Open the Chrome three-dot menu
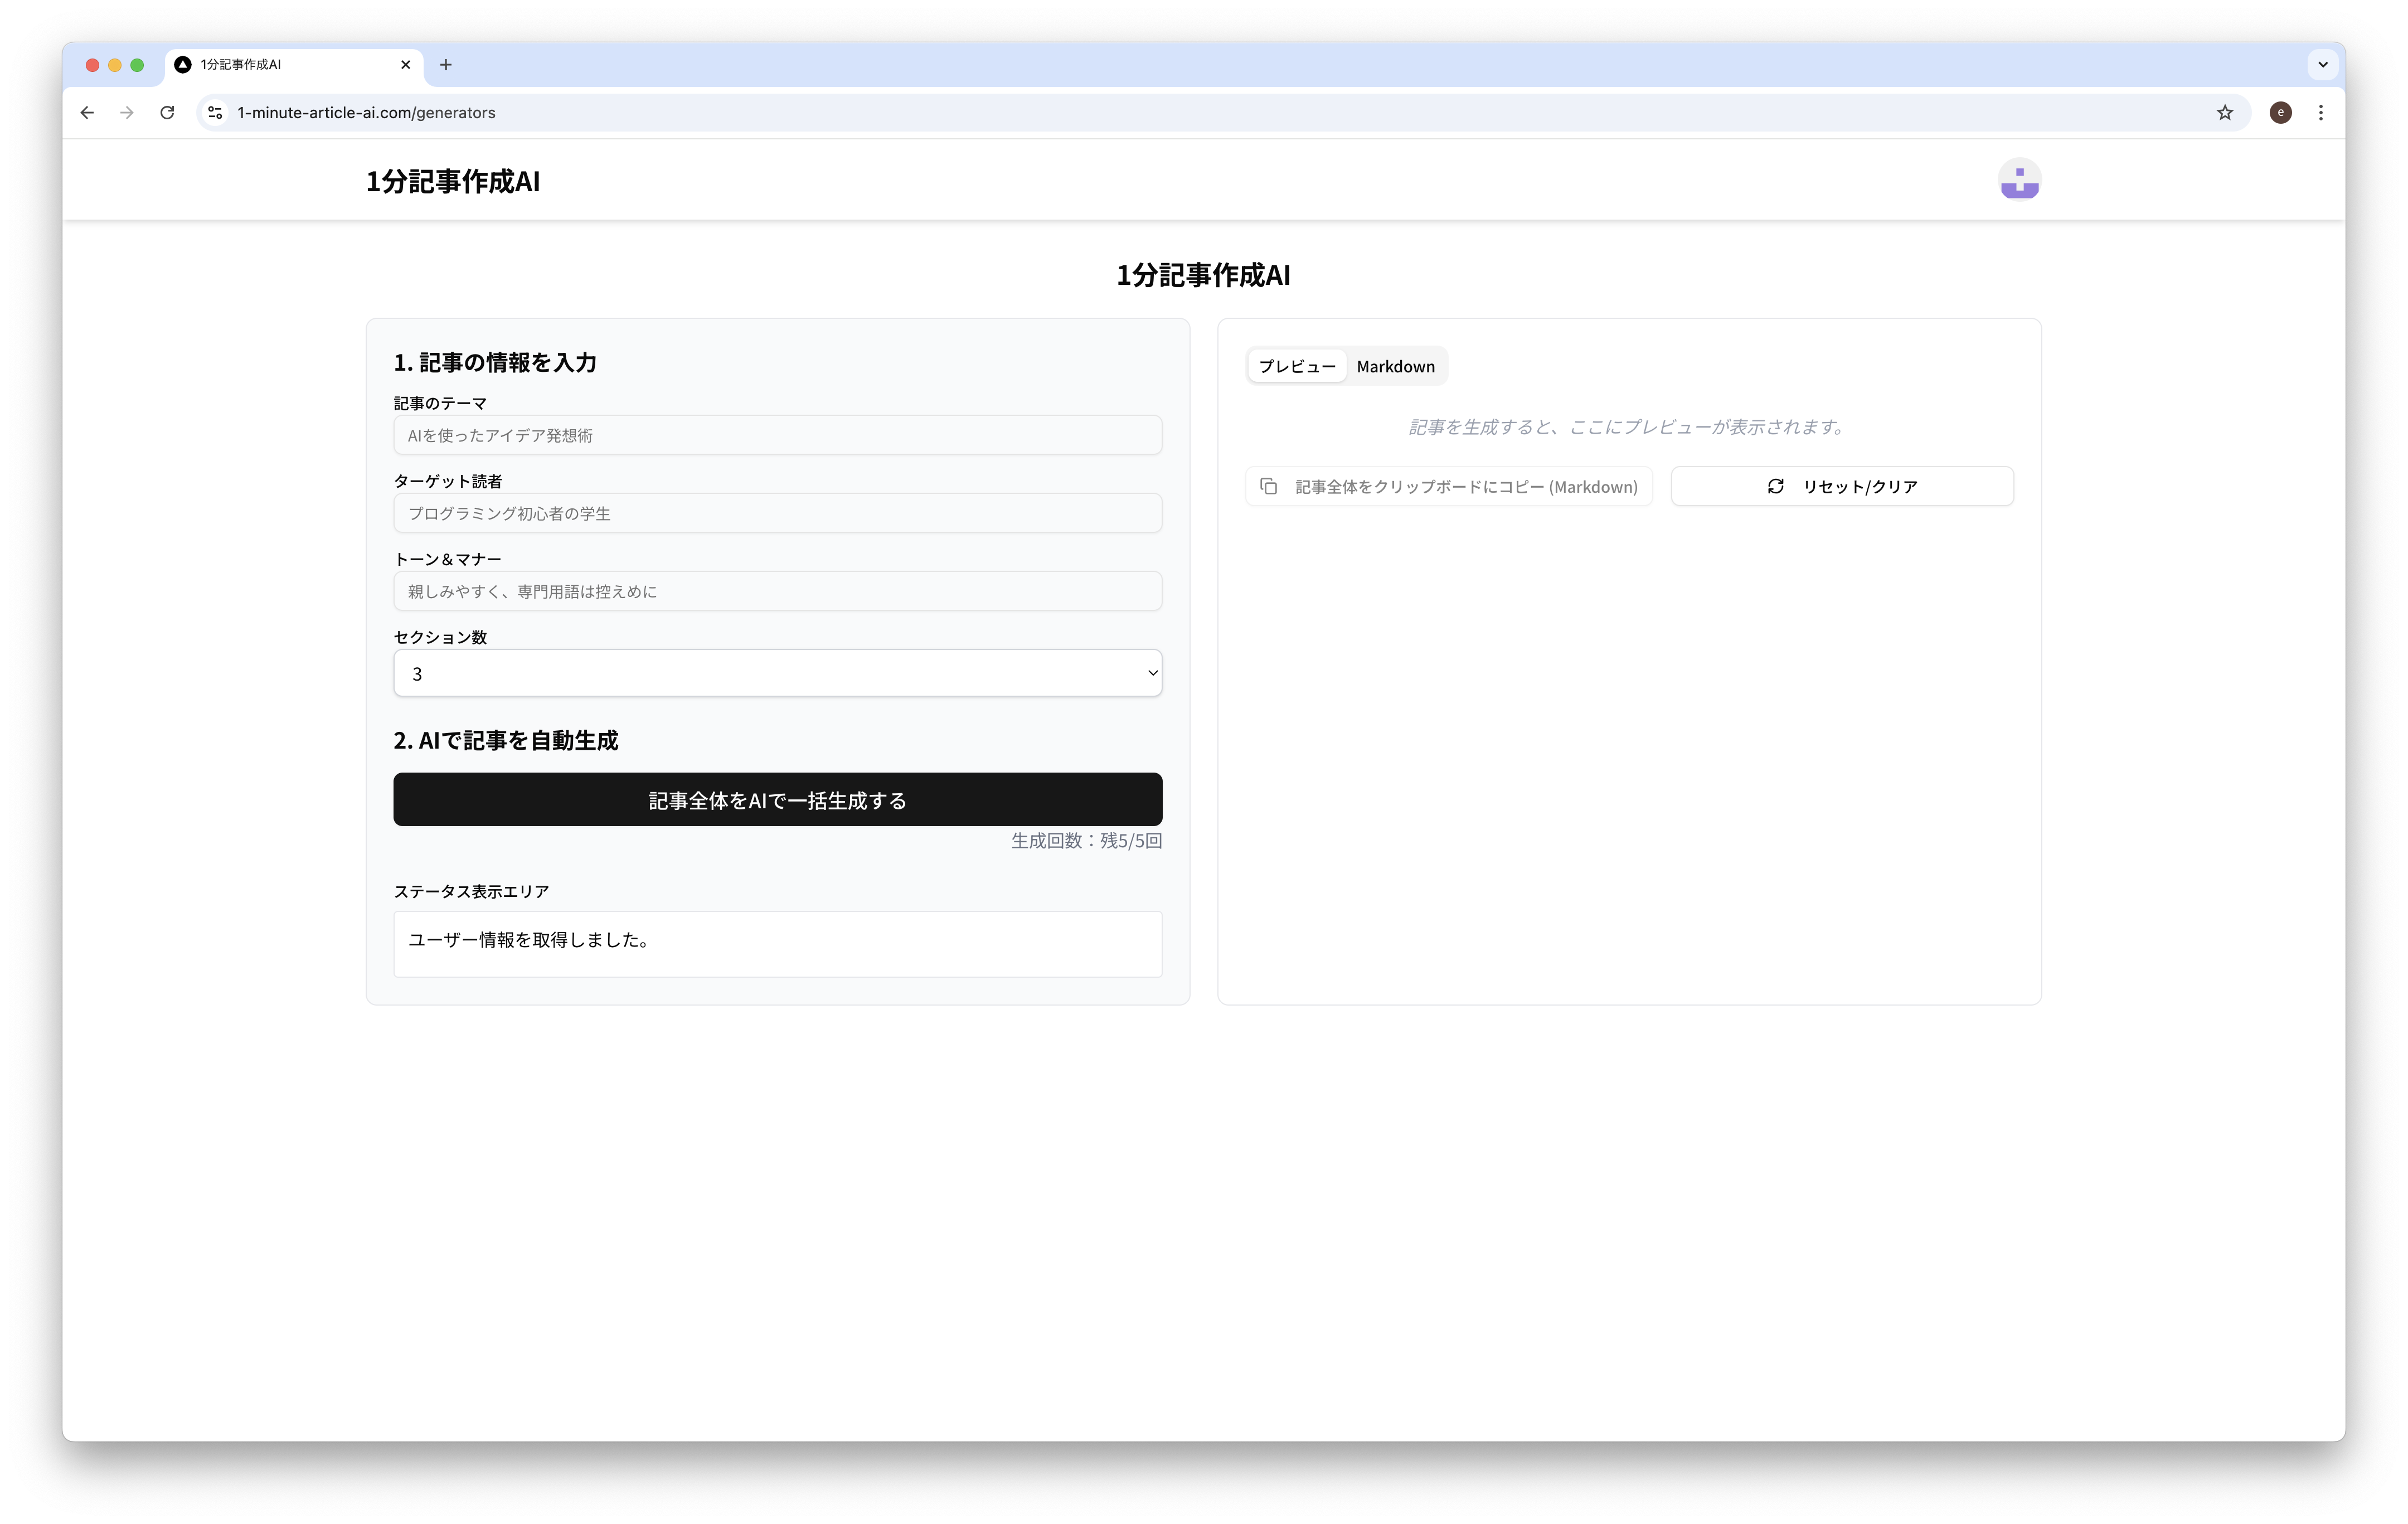The width and height of the screenshot is (2408, 1524). point(2320,113)
